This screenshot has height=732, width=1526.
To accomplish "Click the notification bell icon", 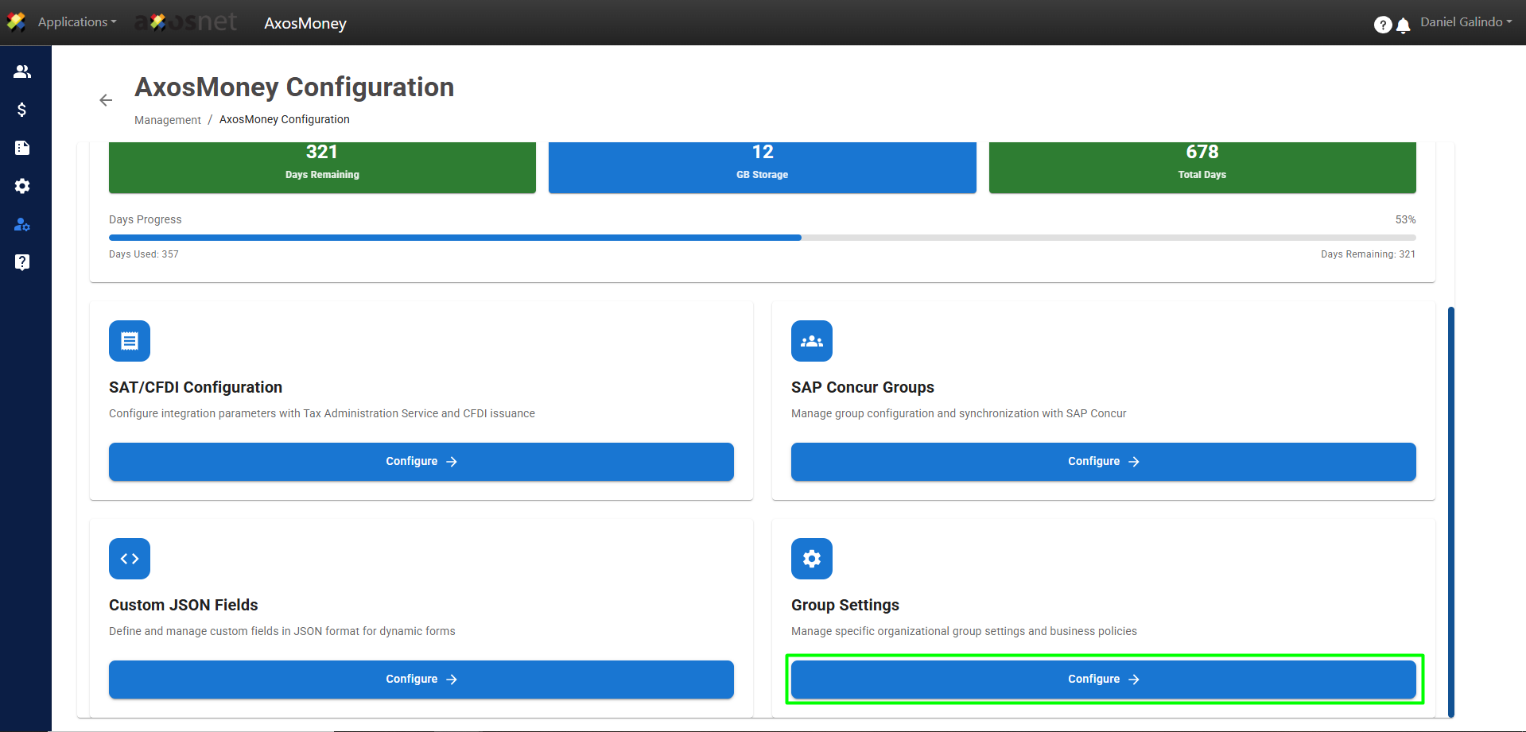I will (1404, 25).
